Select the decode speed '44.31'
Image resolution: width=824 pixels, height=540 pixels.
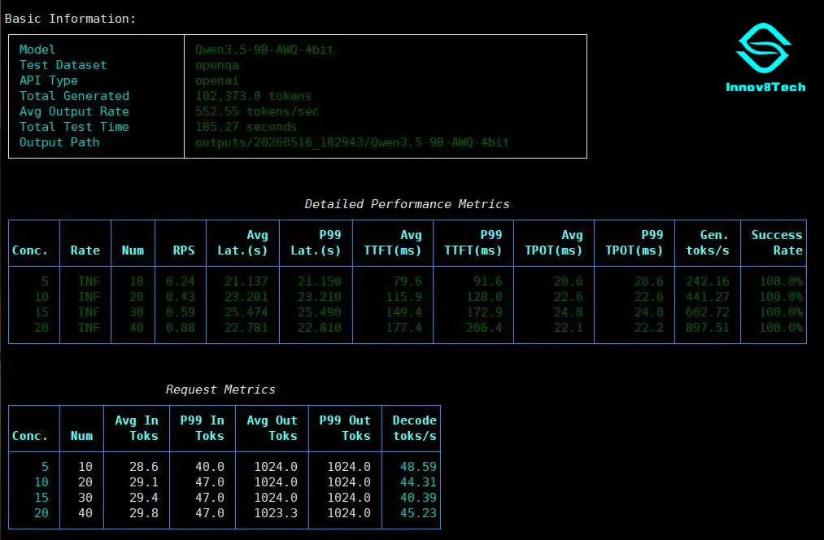(x=418, y=482)
